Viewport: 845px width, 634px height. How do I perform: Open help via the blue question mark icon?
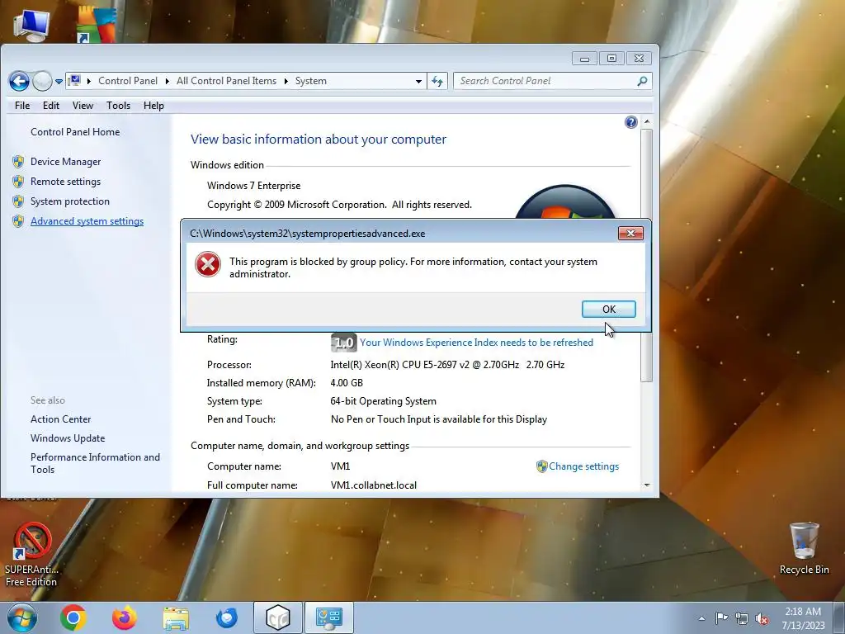[631, 122]
